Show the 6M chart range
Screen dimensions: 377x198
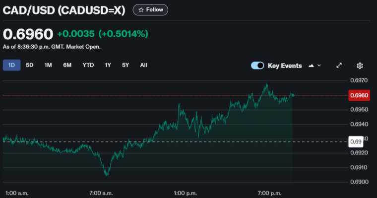(x=67, y=65)
